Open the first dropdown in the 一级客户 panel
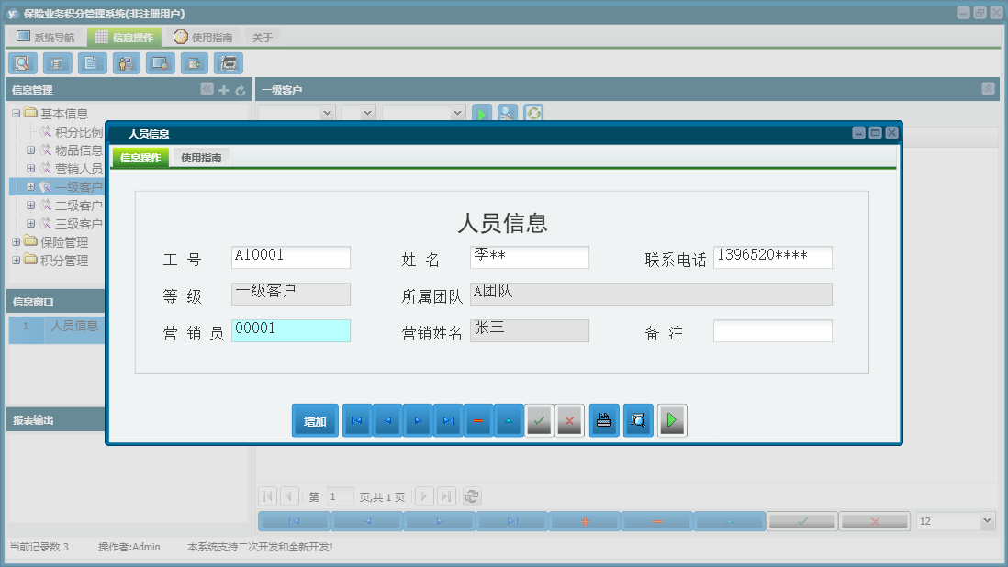 (x=296, y=113)
